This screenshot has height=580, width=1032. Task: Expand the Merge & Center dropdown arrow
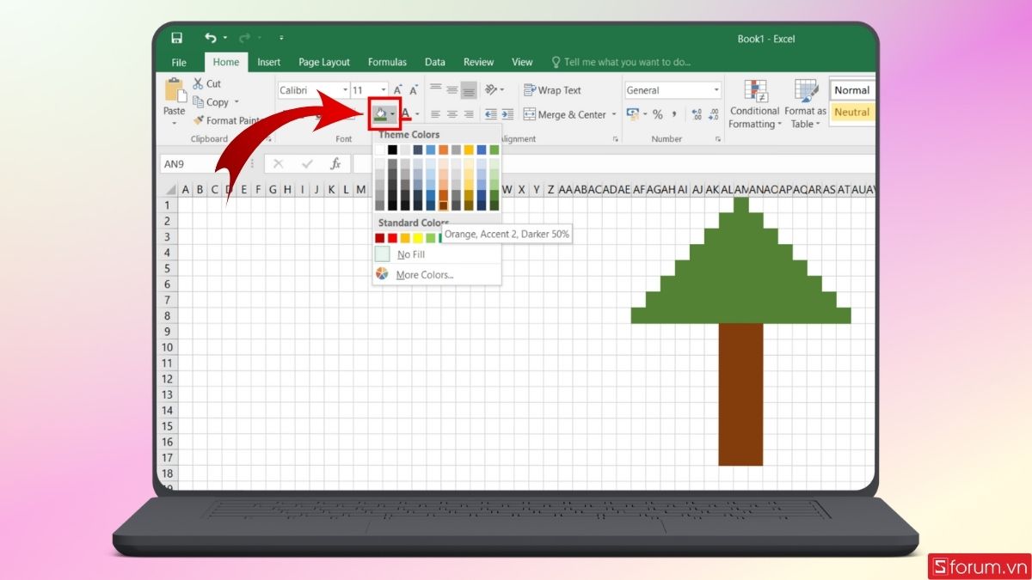click(x=614, y=114)
